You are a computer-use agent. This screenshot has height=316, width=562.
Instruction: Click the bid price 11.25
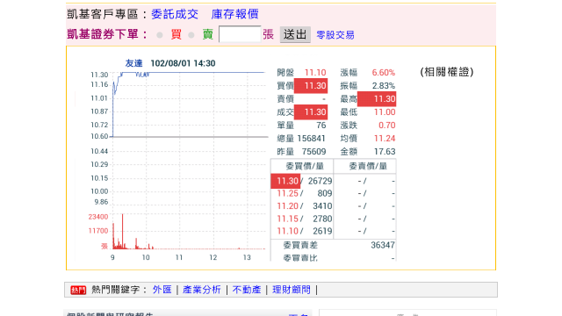(287, 193)
